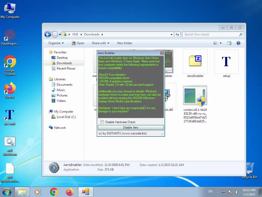The image size is (262, 197).
Task: Open the address bar history dropdown
Action: pos(171,35)
